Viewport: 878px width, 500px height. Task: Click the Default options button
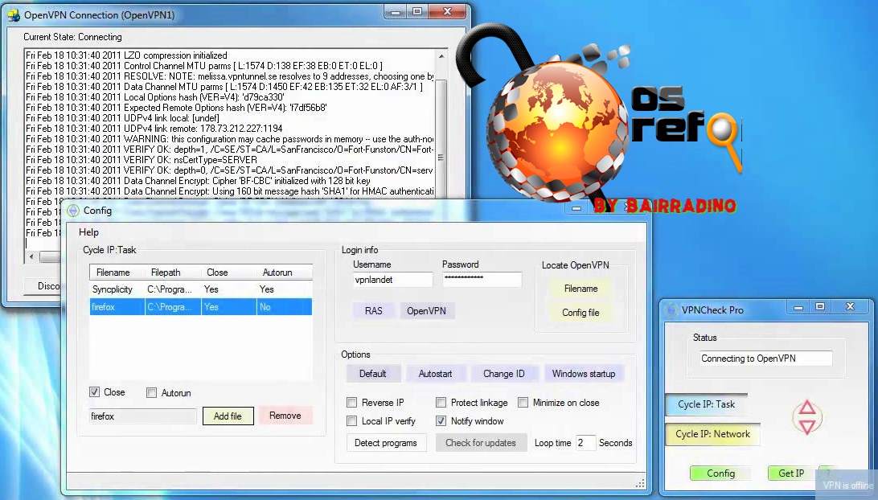373,374
